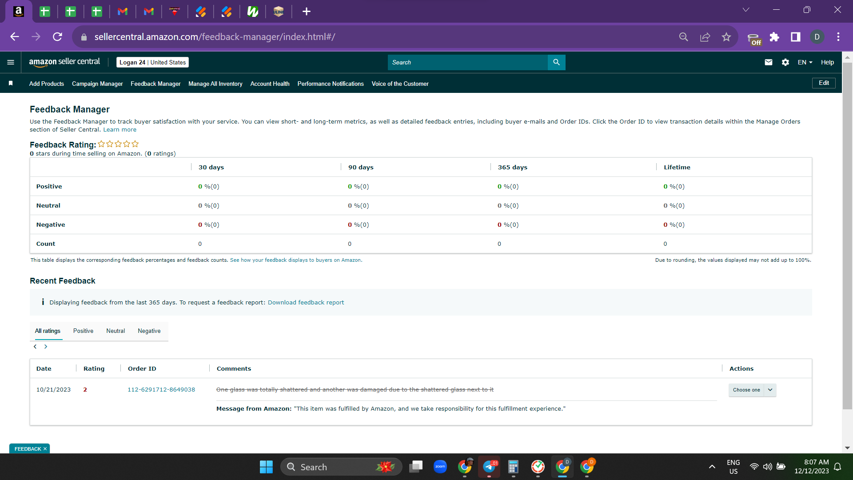Click the browser zoom magnifier icon
853x480 pixels.
(684, 37)
